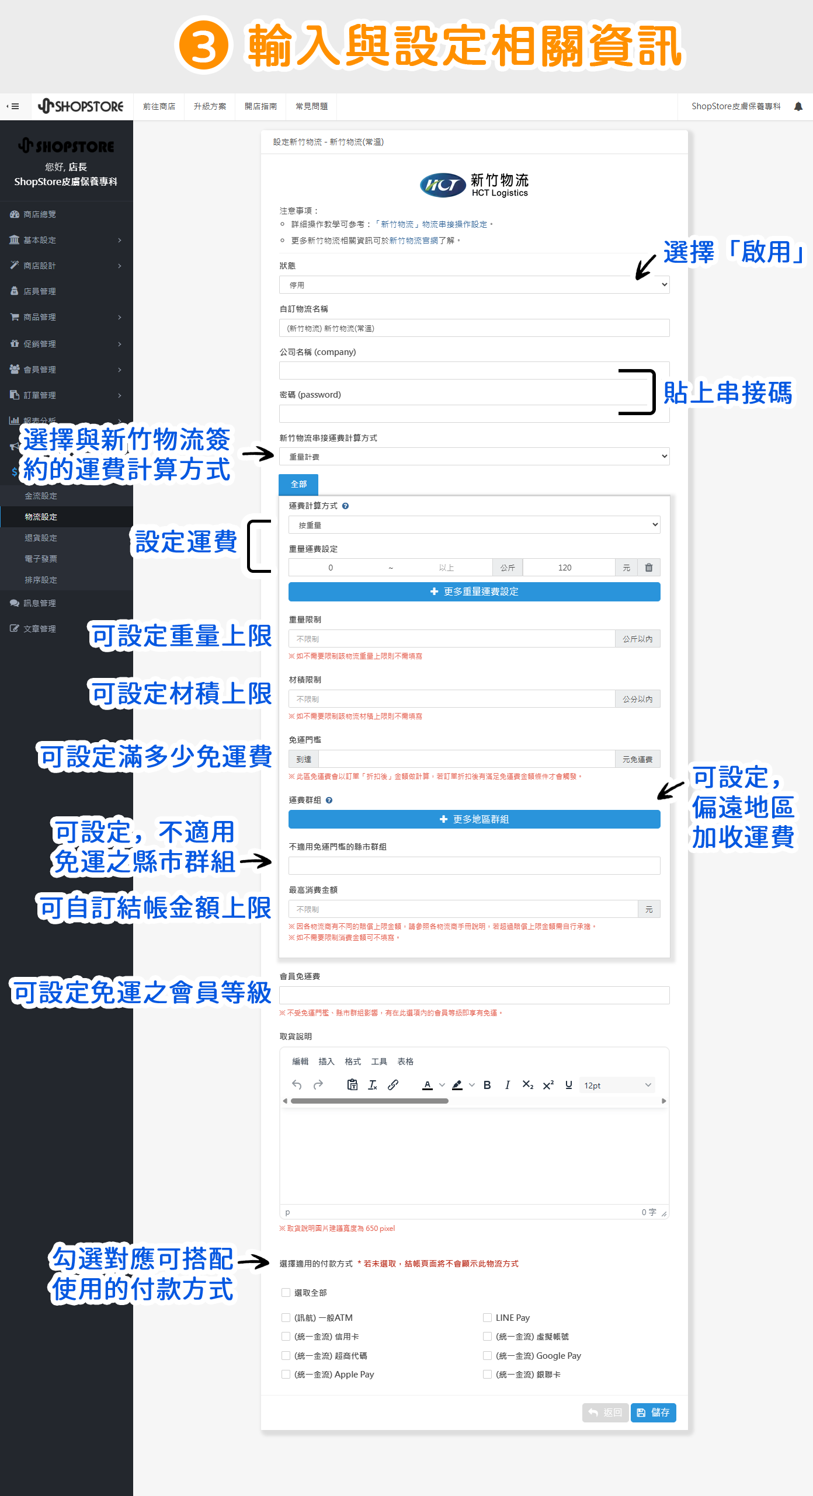Screen dimensions: 813x1496
Task: Toggle bold formatting in the editor
Action: (487, 1085)
